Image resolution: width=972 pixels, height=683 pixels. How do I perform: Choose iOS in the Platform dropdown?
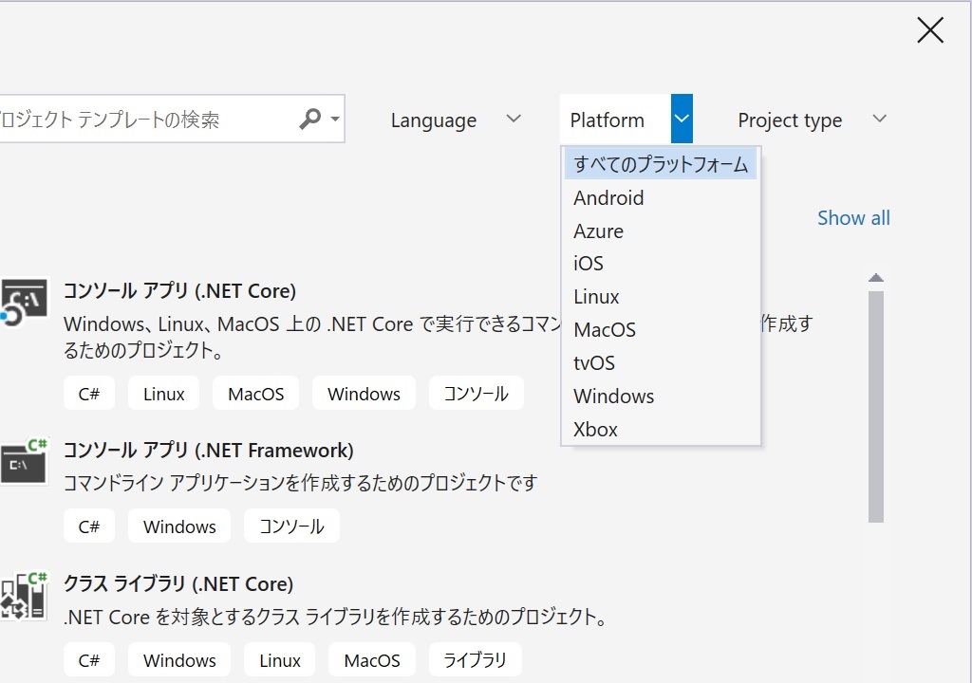(588, 264)
